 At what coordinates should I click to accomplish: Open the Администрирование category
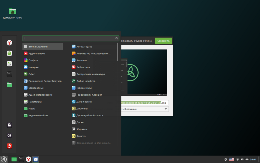click(x=40, y=95)
